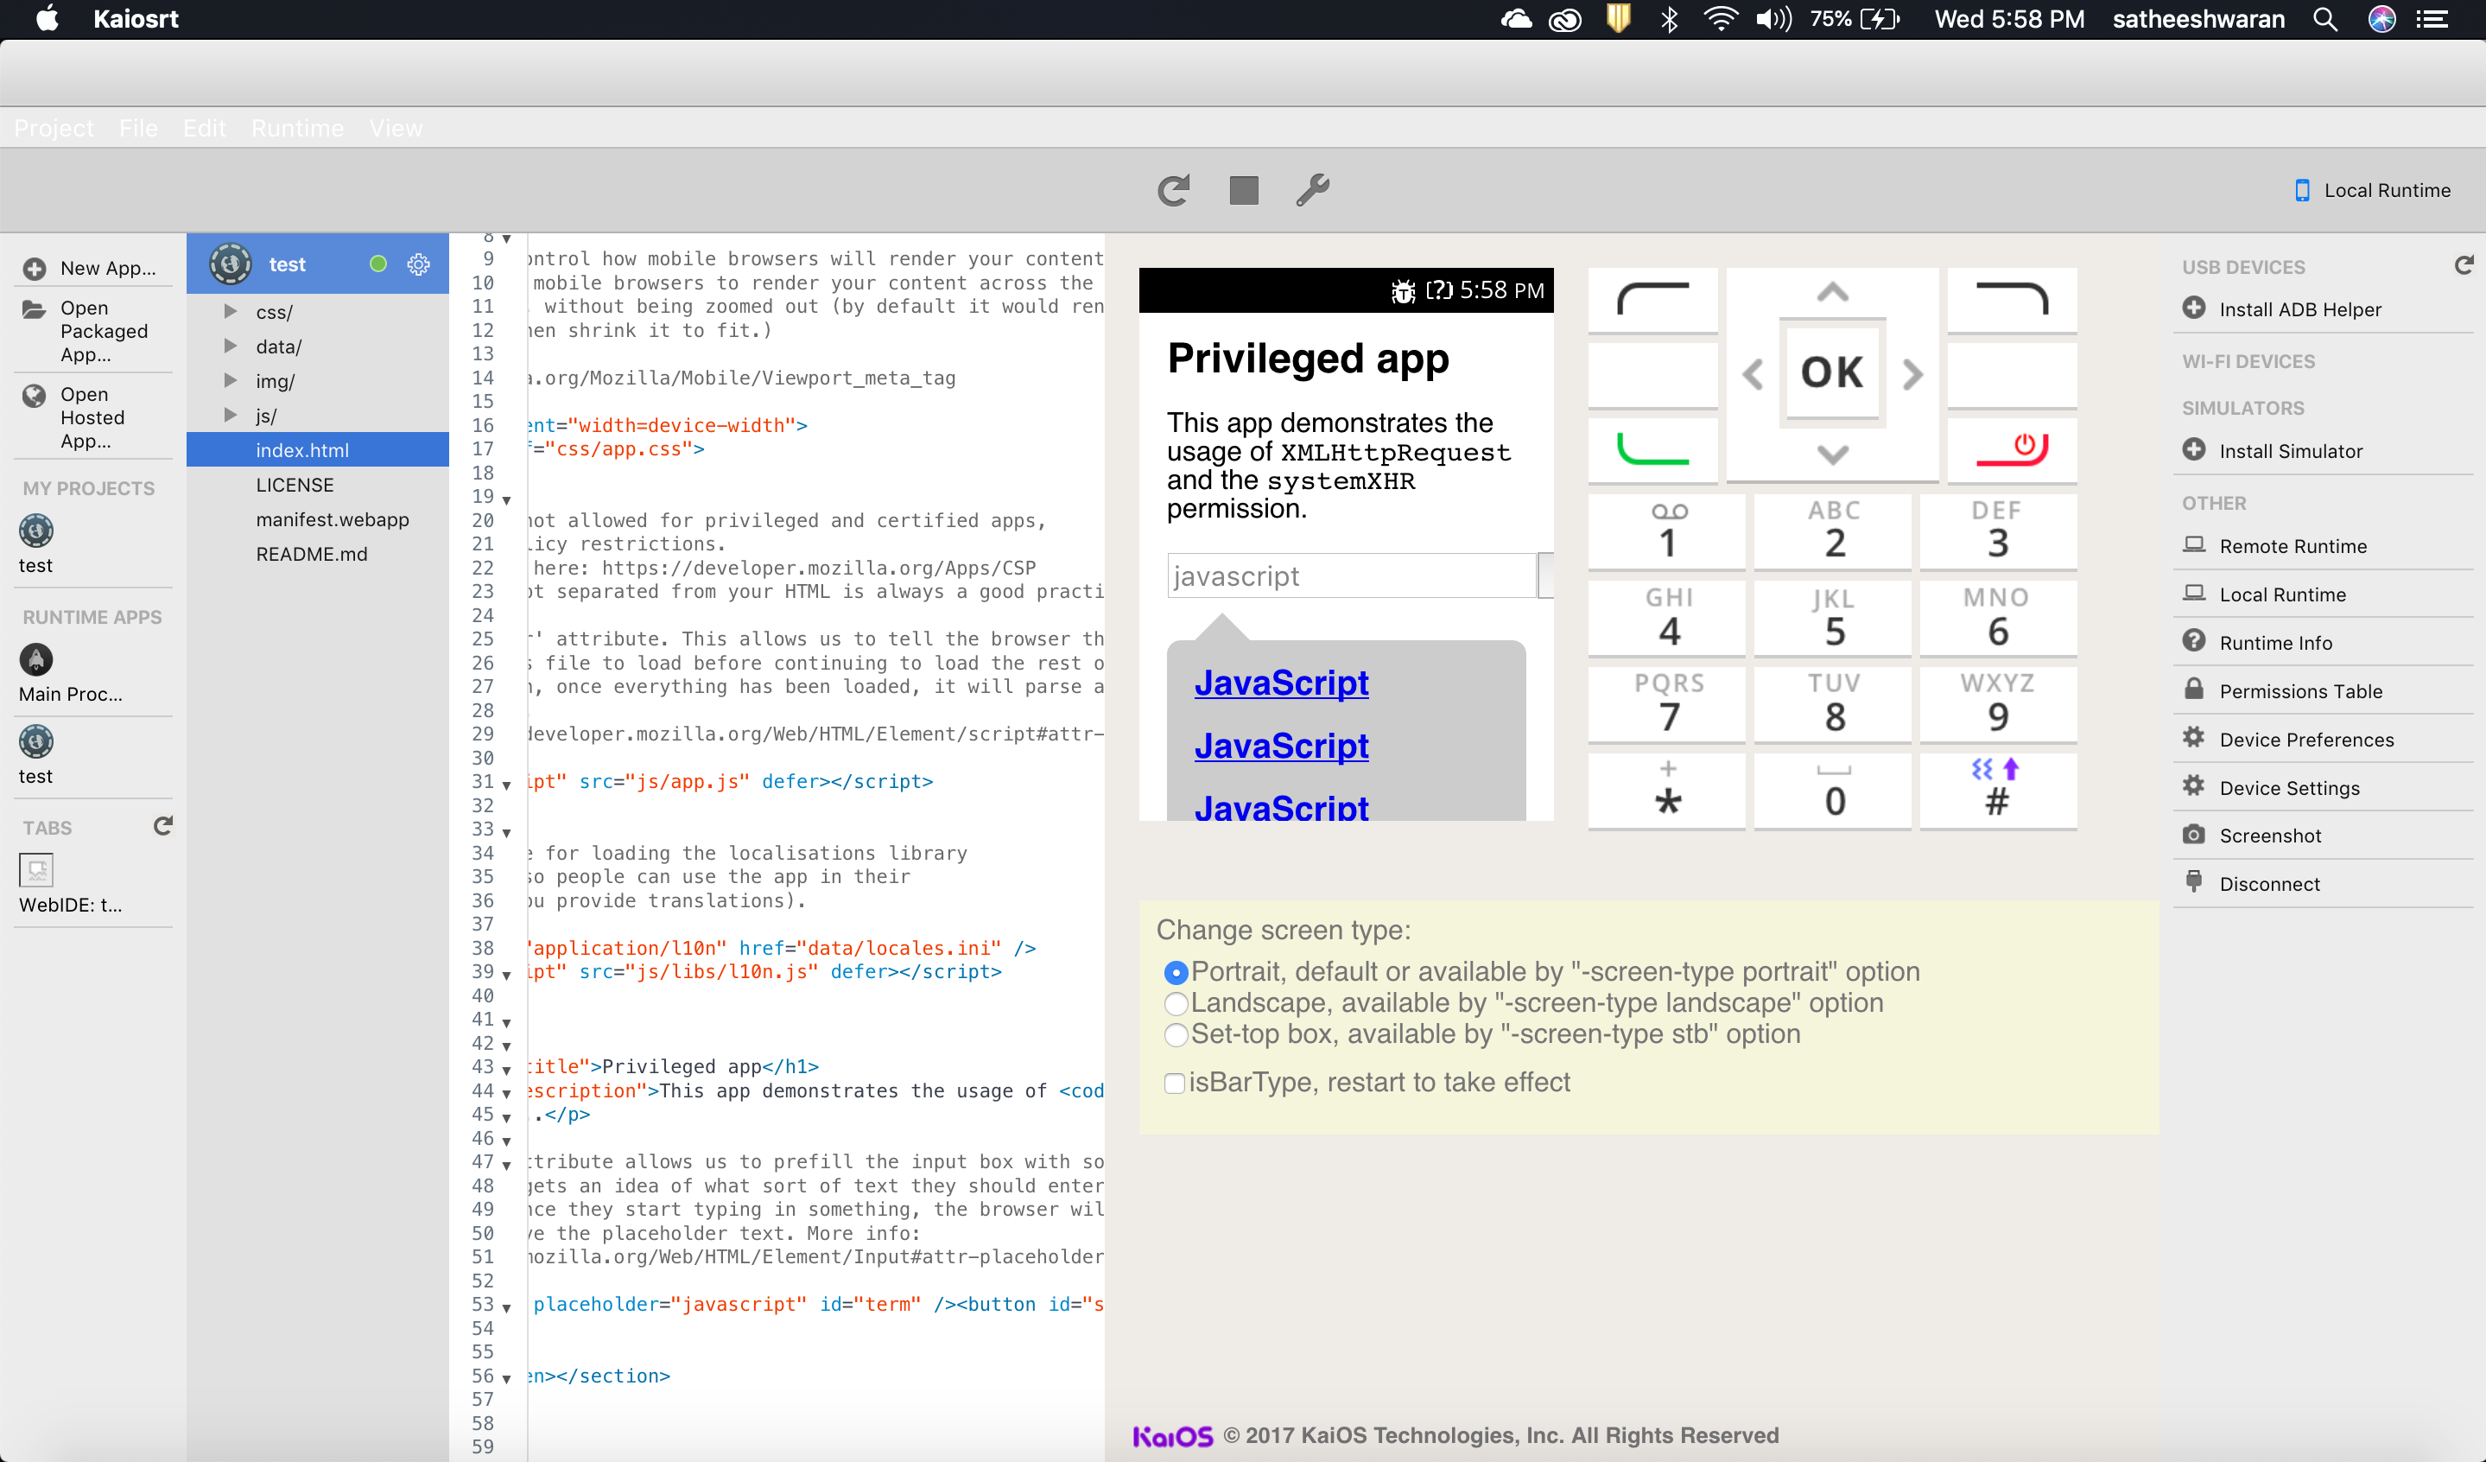The width and height of the screenshot is (2486, 1462).
Task: Enable the isBarType checkbox
Action: (1174, 1084)
